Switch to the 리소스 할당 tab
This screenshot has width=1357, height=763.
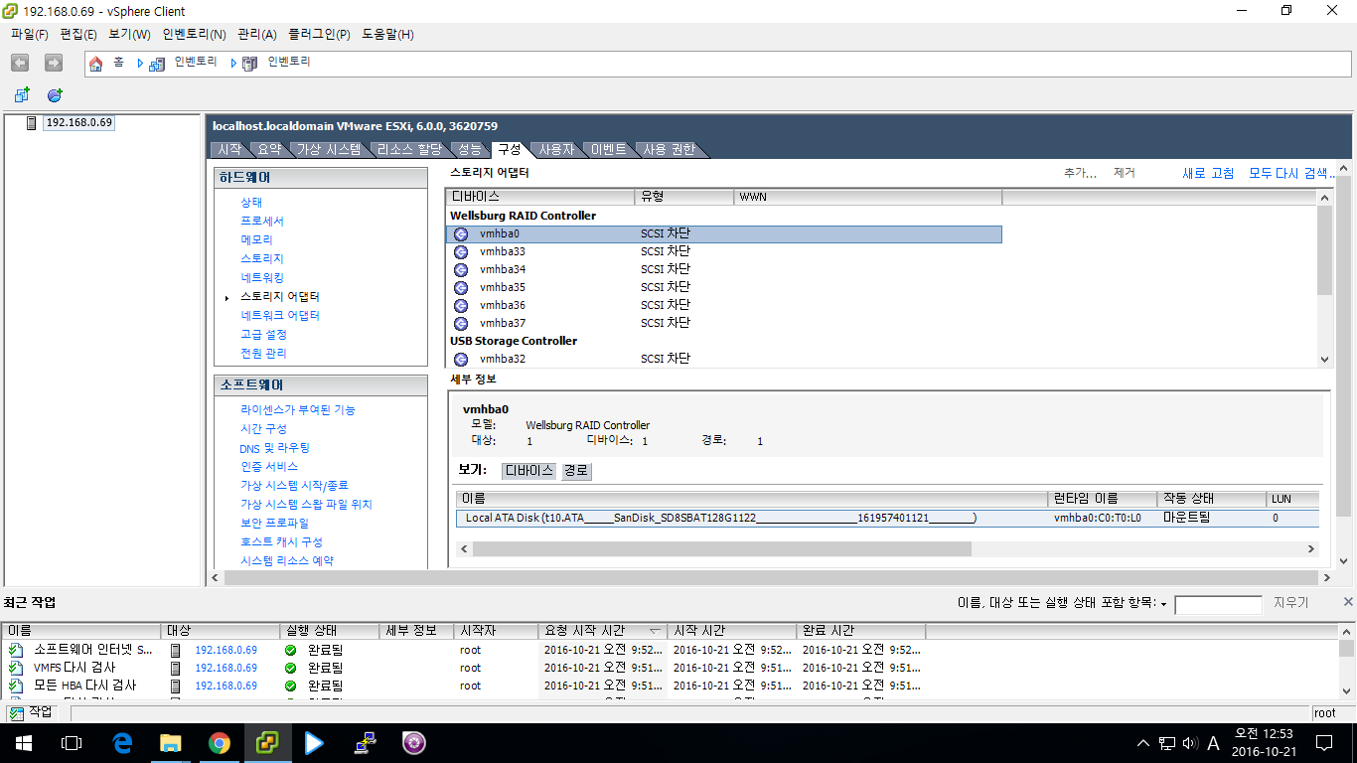(409, 150)
